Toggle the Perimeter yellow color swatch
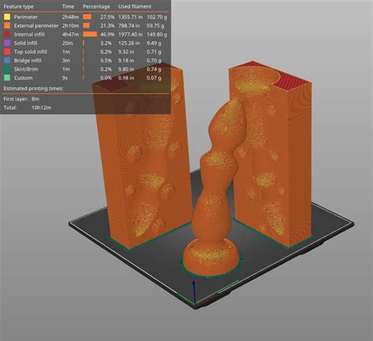373x341 pixels. 7,16
